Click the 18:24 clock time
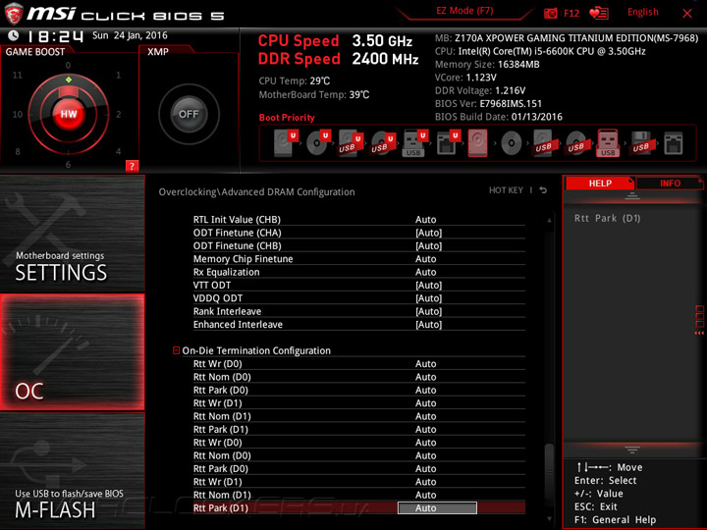The width and height of the screenshot is (707, 530). point(55,36)
